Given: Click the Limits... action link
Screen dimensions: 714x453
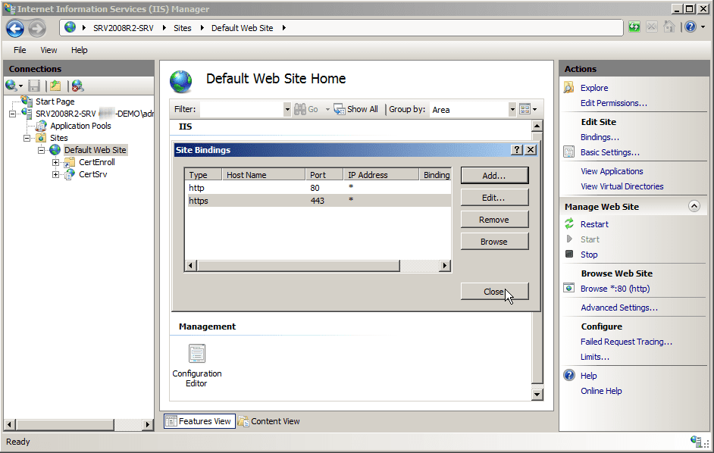Looking at the screenshot, I should (595, 357).
